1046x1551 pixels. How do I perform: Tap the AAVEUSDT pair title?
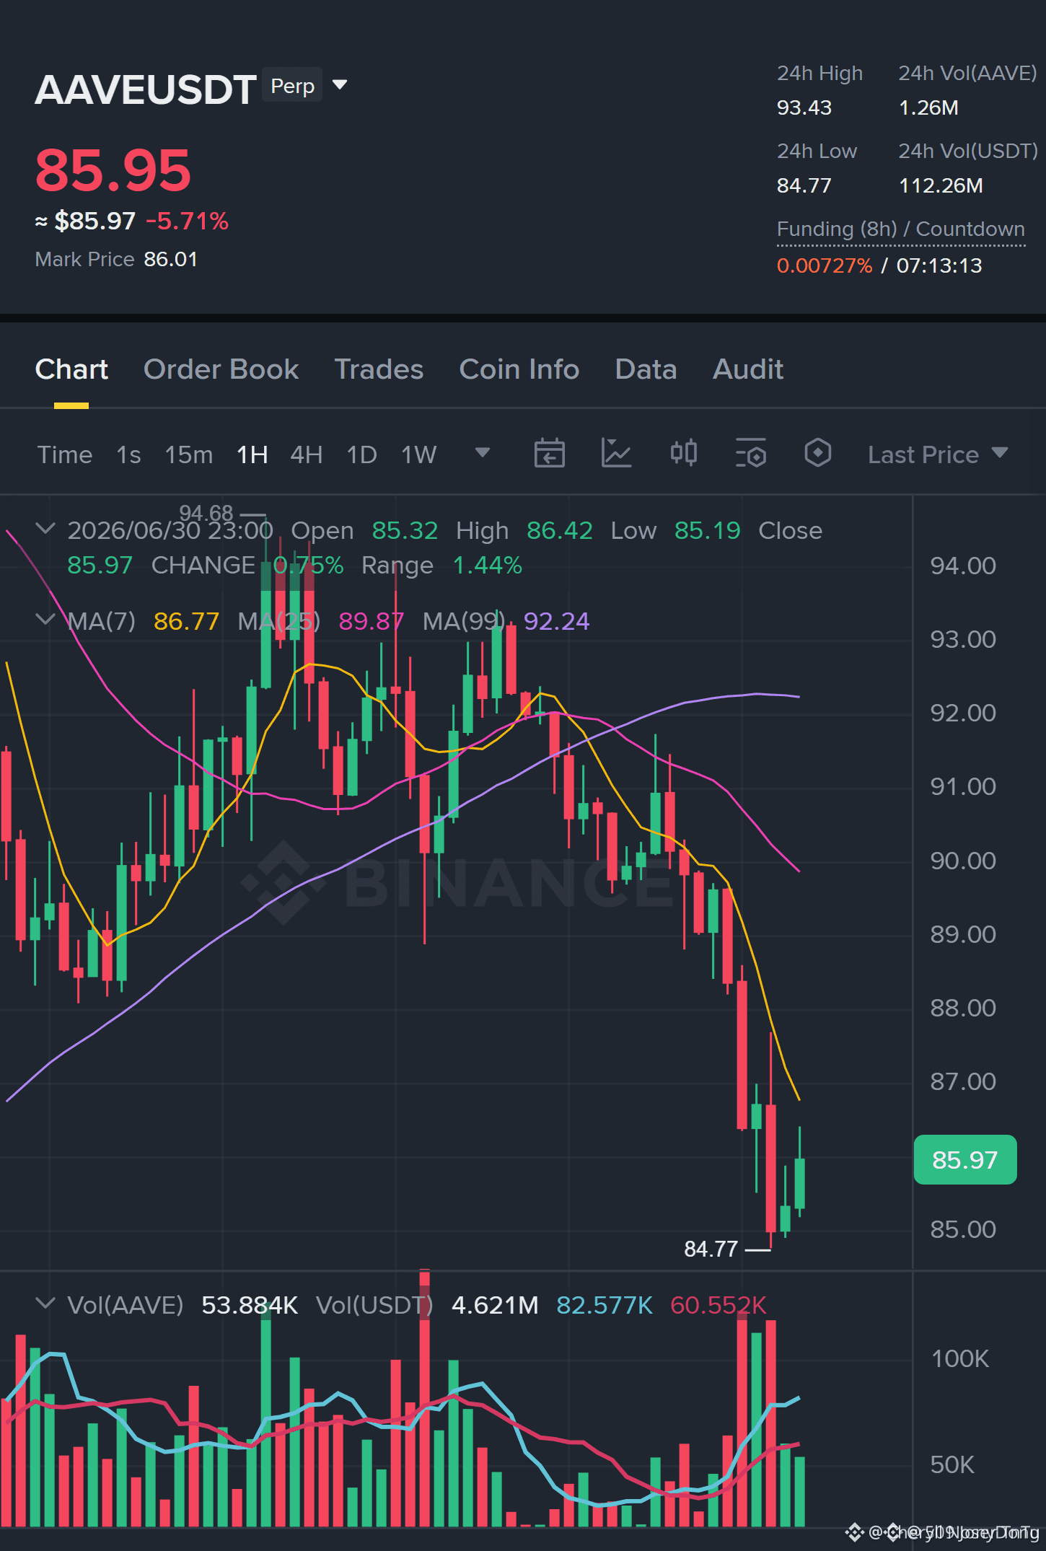pos(146,89)
